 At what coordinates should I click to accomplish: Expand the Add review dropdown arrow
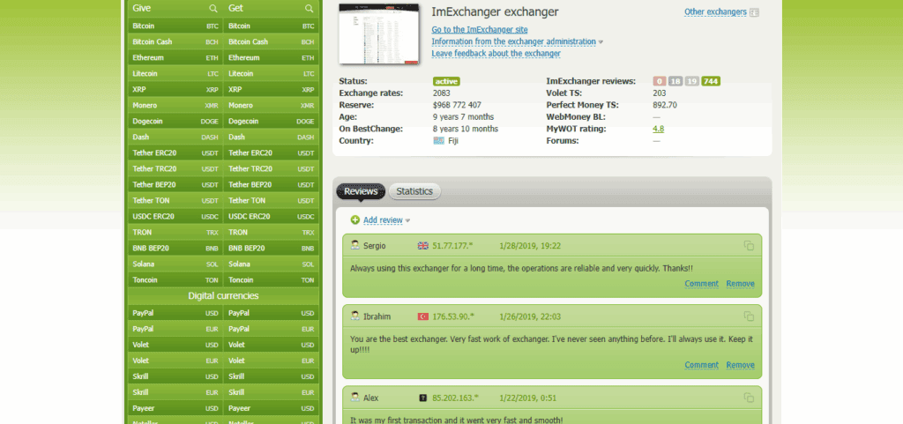pyautogui.click(x=407, y=220)
